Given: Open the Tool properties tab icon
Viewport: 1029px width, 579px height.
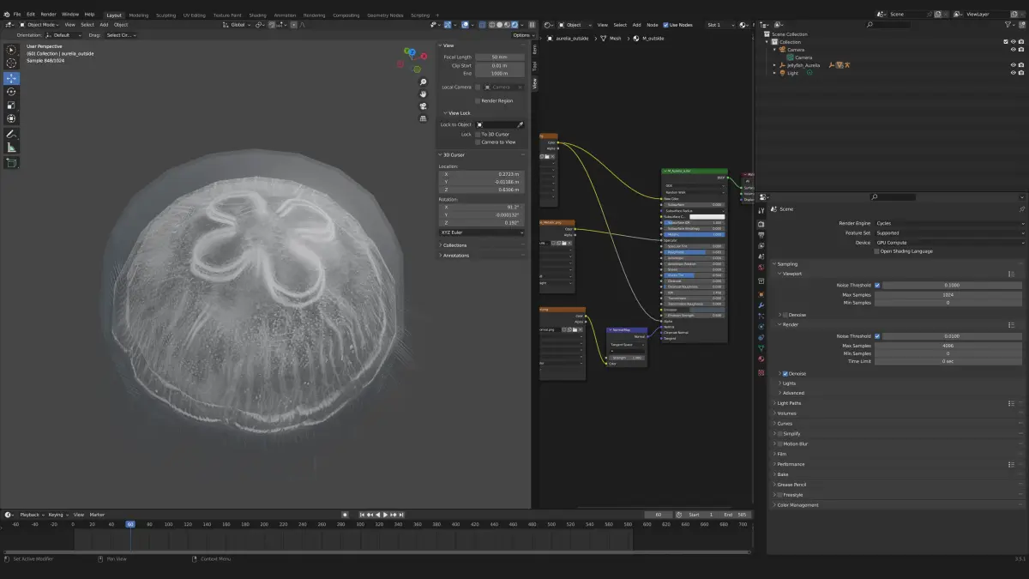Looking at the screenshot, I should click(x=761, y=209).
